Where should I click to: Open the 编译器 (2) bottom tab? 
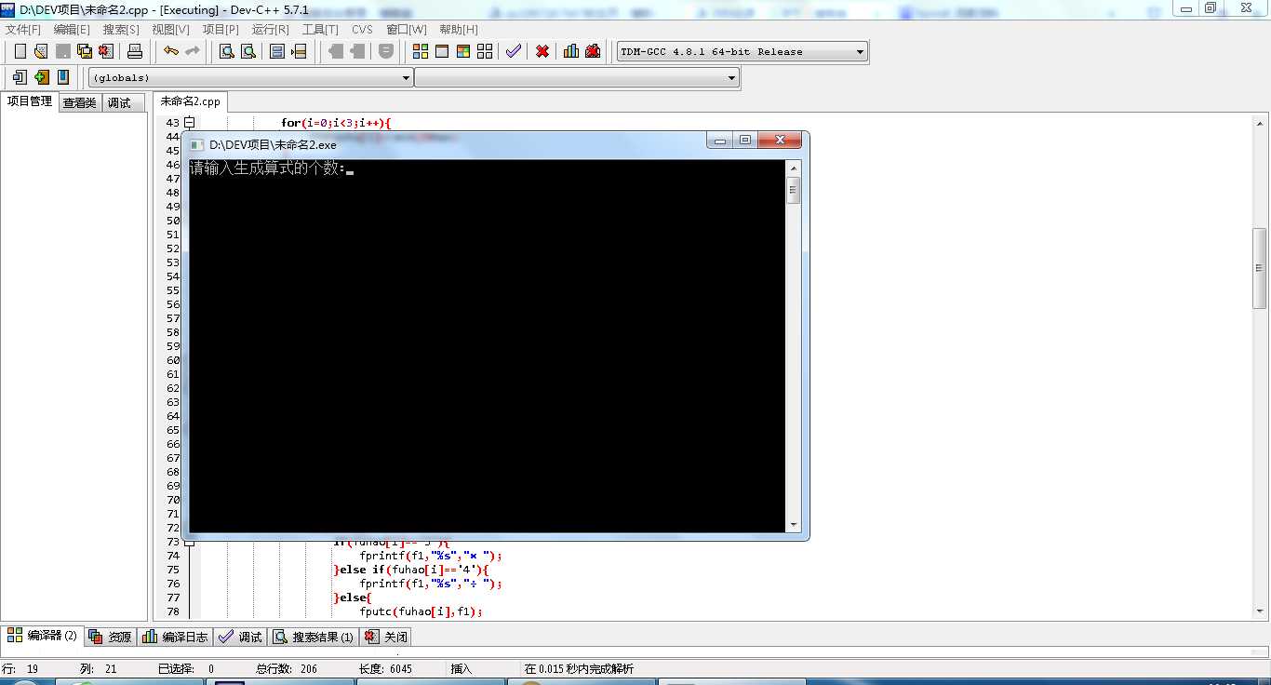[42, 636]
